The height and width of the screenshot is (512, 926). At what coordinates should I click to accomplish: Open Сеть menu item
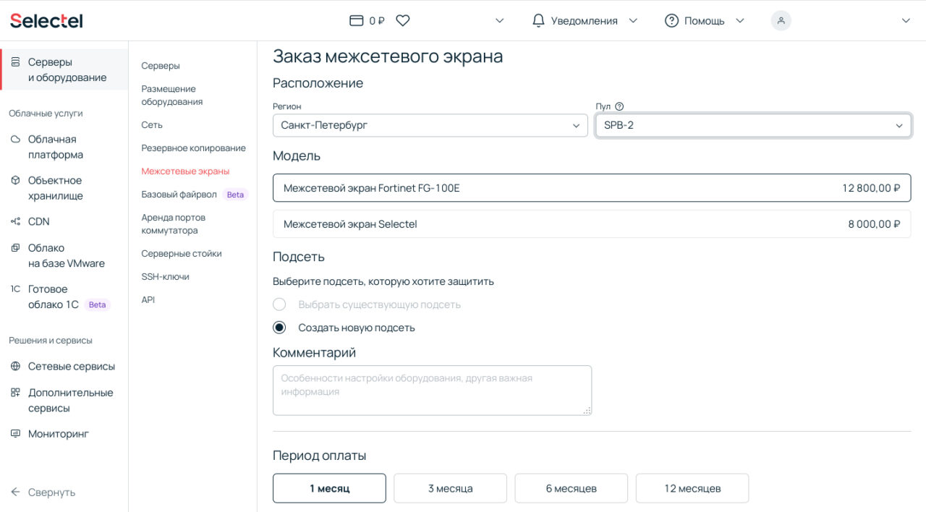tap(152, 125)
